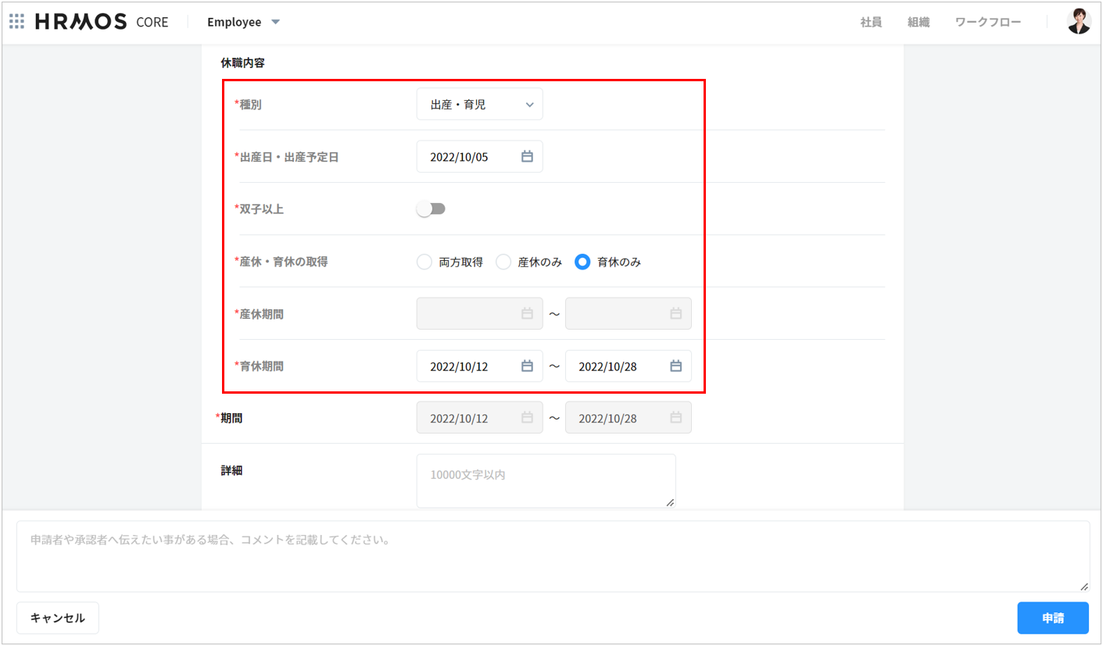Open calendar icon for 育休期間 end date
The image size is (1103, 646).
pos(675,366)
